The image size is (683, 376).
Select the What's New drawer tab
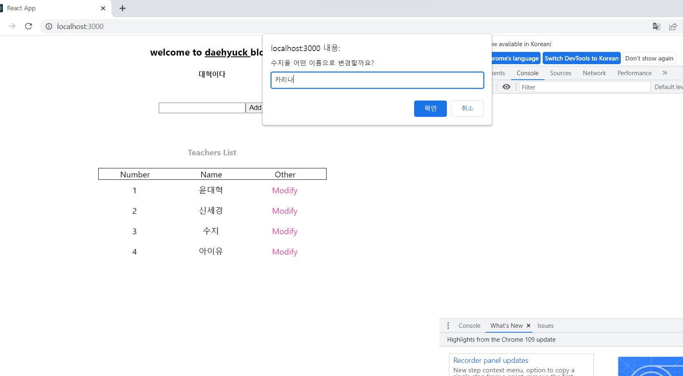pyautogui.click(x=506, y=326)
